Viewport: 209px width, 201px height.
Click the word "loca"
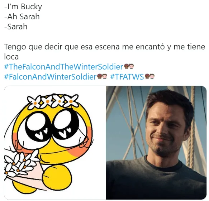[x=11, y=57]
